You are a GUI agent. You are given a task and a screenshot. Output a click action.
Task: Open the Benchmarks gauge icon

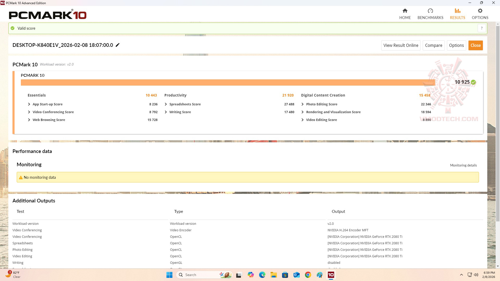tap(430, 11)
